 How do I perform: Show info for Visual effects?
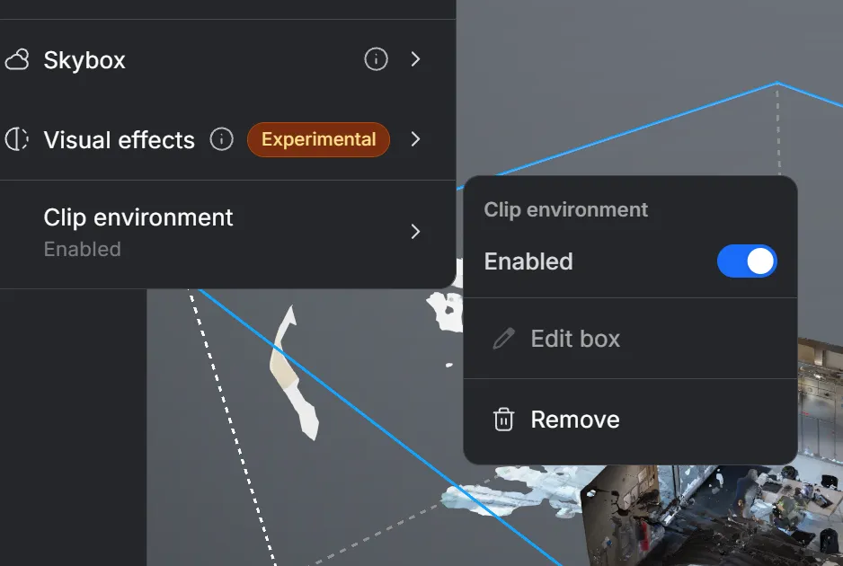tap(221, 139)
